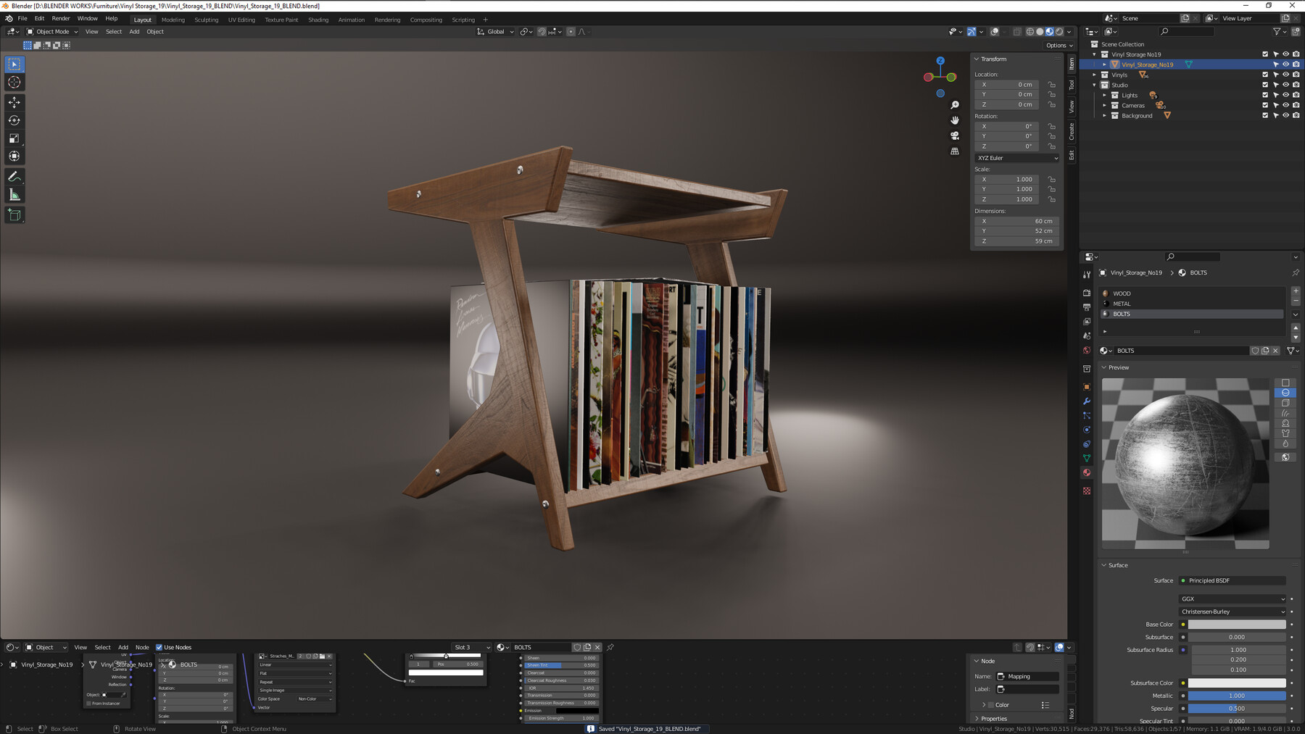The width and height of the screenshot is (1305, 734).
Task: Open viewport Options menu
Action: coord(1058,45)
